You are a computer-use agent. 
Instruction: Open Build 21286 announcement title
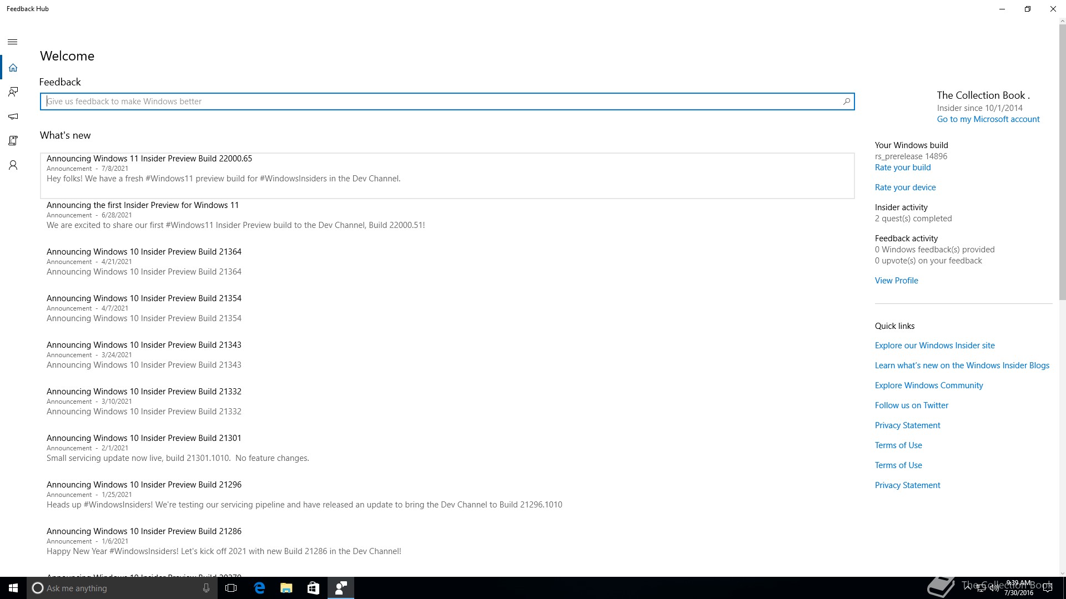(x=144, y=531)
